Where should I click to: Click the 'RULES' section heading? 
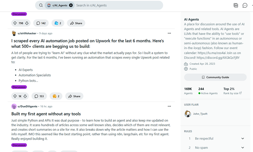188,131
